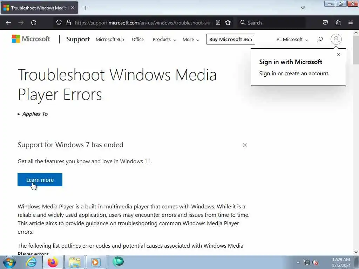The height and width of the screenshot is (269, 359).
Task: Click the Support for Windows 7 has ended text
Action: click(70, 145)
